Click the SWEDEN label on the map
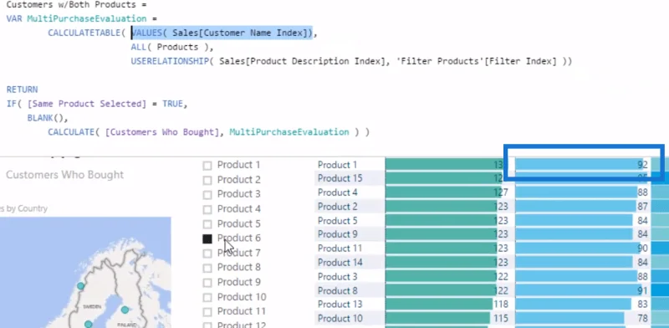The width and height of the screenshot is (669, 328). (x=92, y=306)
